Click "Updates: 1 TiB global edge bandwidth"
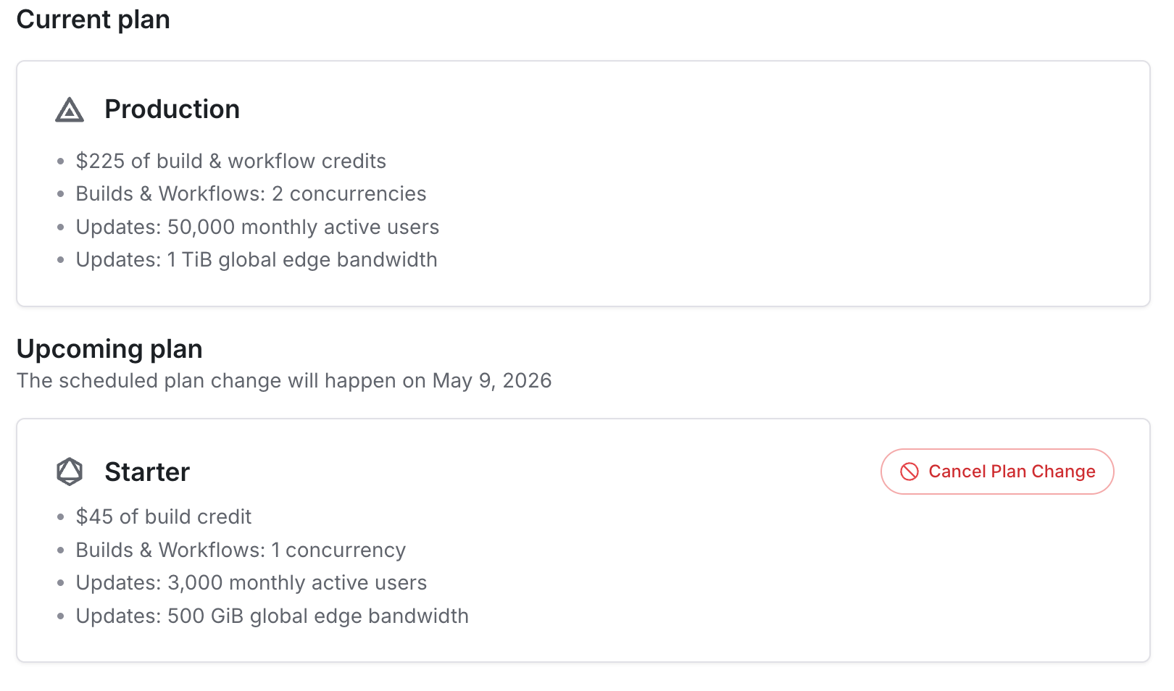1174x691 pixels. (257, 260)
